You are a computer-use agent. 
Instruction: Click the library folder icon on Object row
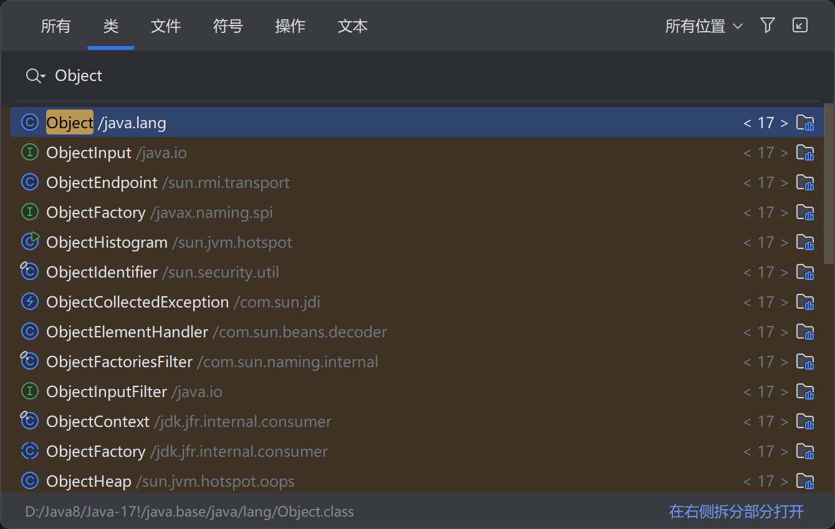coord(805,123)
